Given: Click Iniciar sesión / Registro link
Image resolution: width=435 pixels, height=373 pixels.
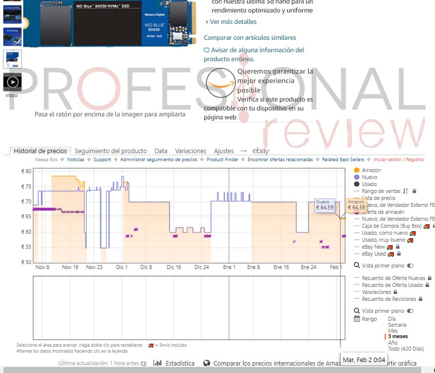Looking at the screenshot, I should pyautogui.click(x=398, y=160).
